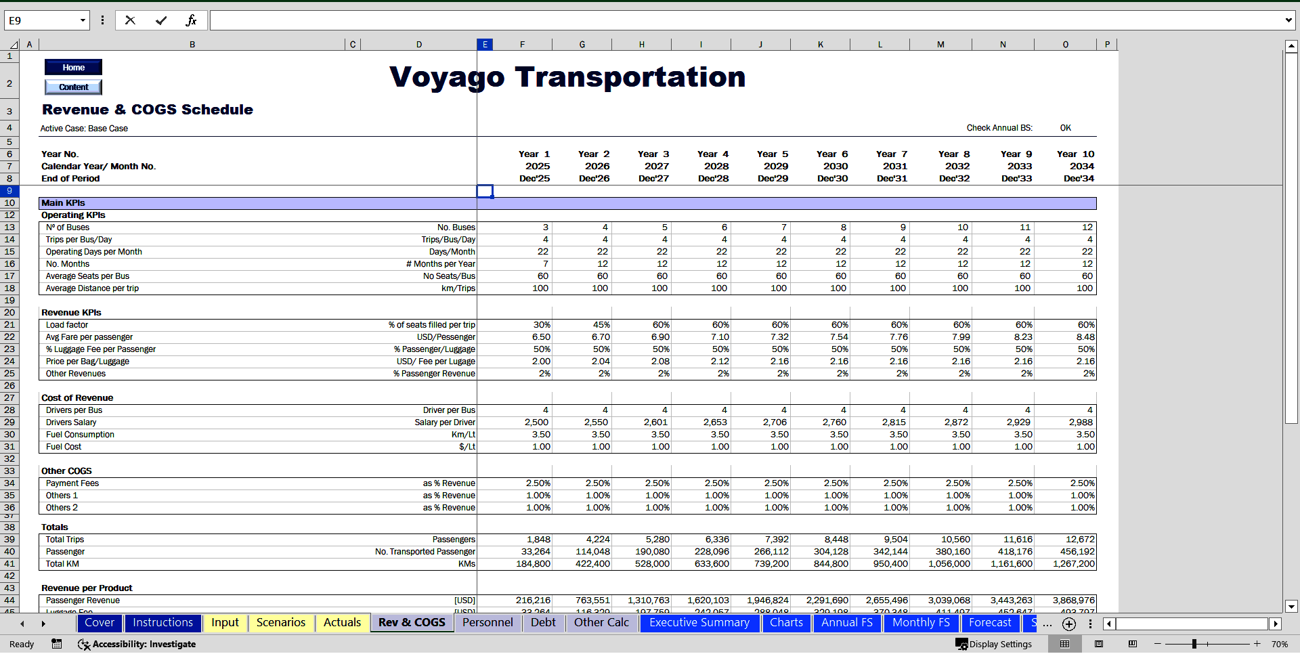Switch to the Other Calc sheet tab
The height and width of the screenshot is (654, 1300).
pos(601,623)
